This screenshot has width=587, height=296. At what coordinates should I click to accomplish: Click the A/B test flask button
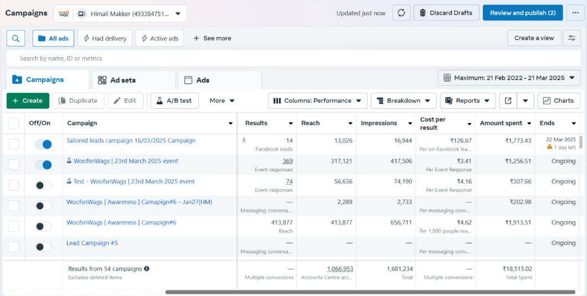point(174,100)
